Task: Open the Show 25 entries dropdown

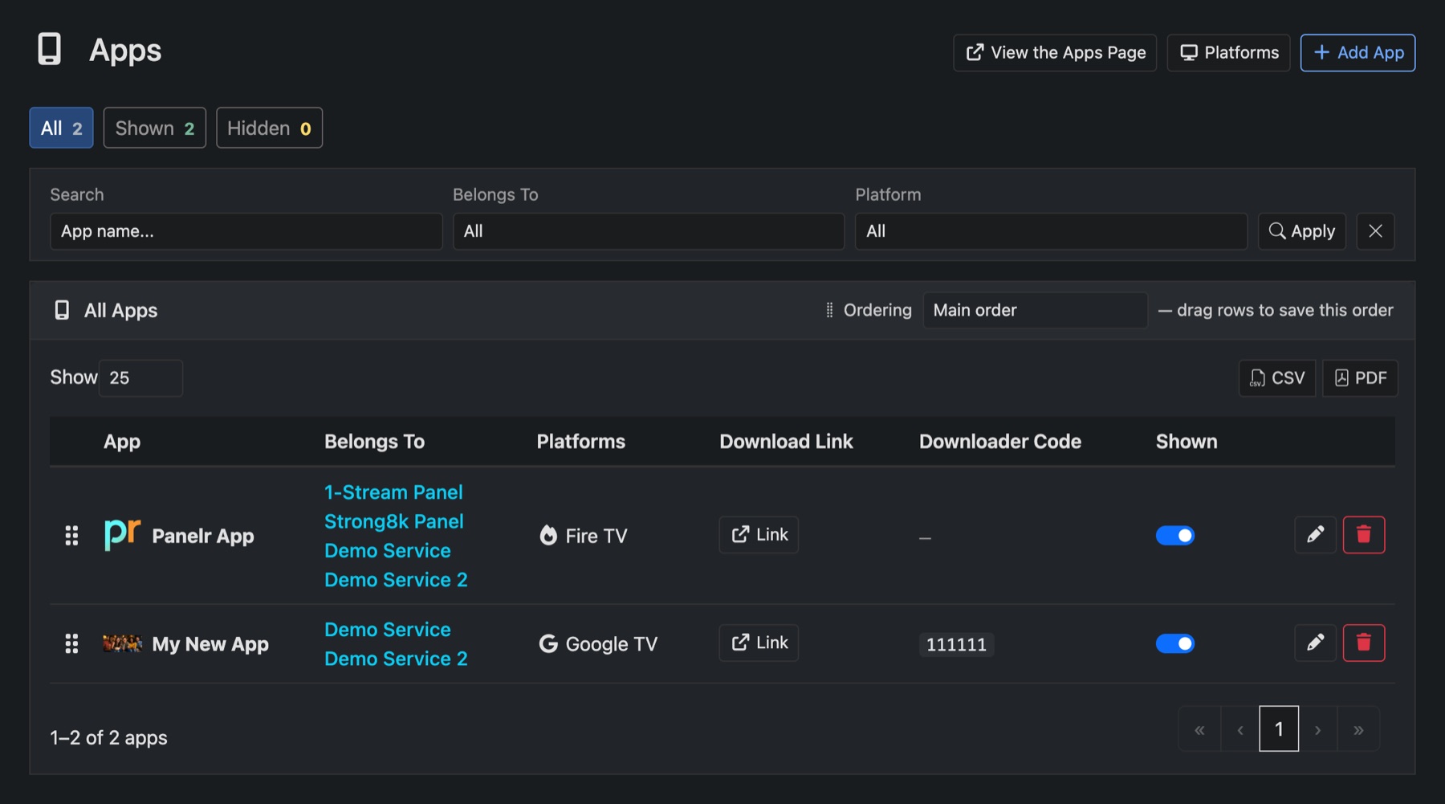Action: [x=141, y=378]
